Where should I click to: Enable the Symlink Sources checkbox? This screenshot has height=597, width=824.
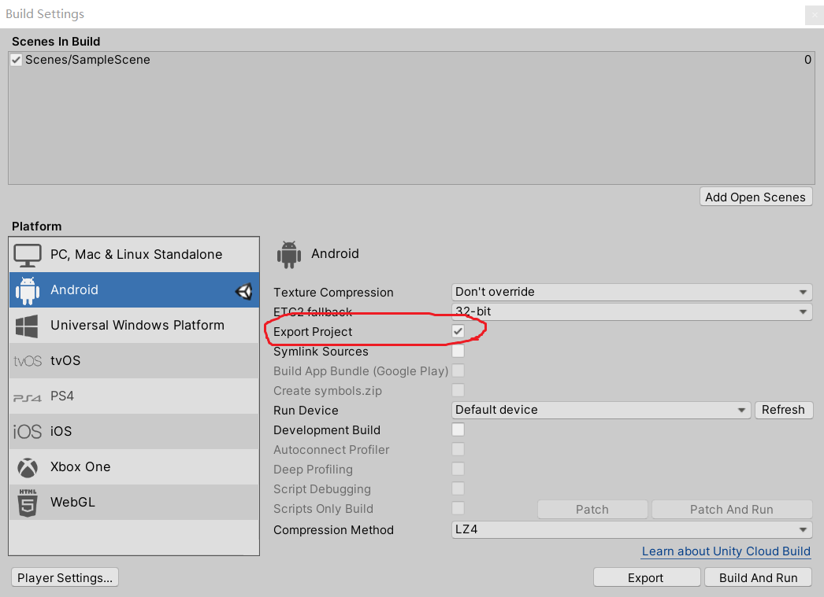tap(458, 351)
